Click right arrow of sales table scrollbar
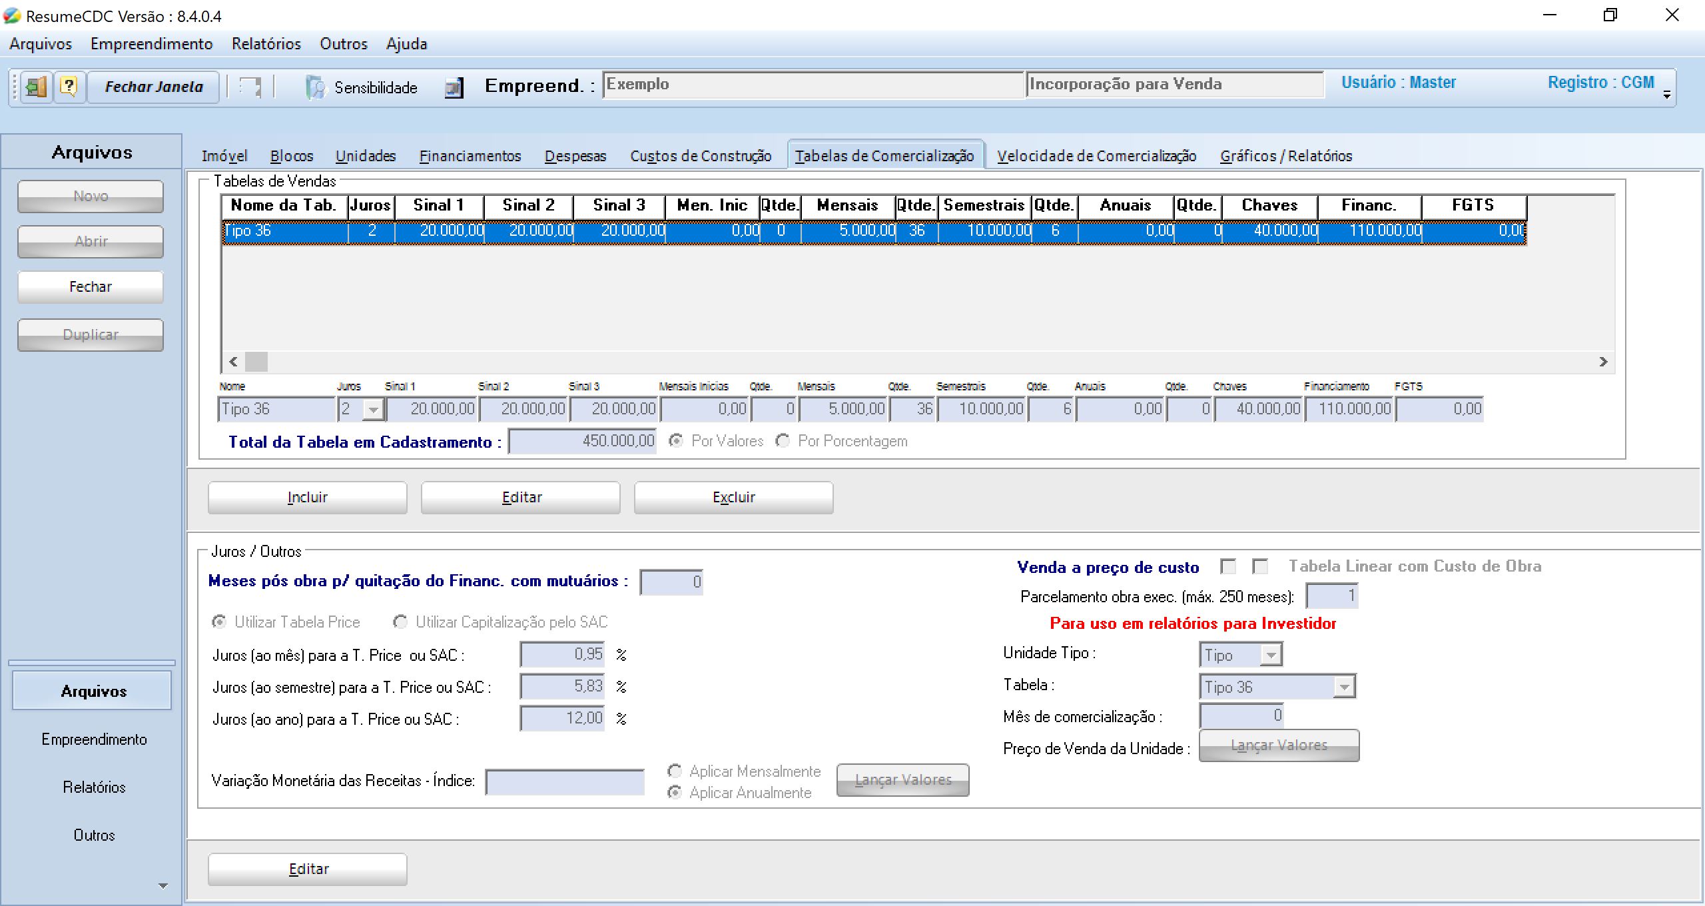 [1603, 362]
